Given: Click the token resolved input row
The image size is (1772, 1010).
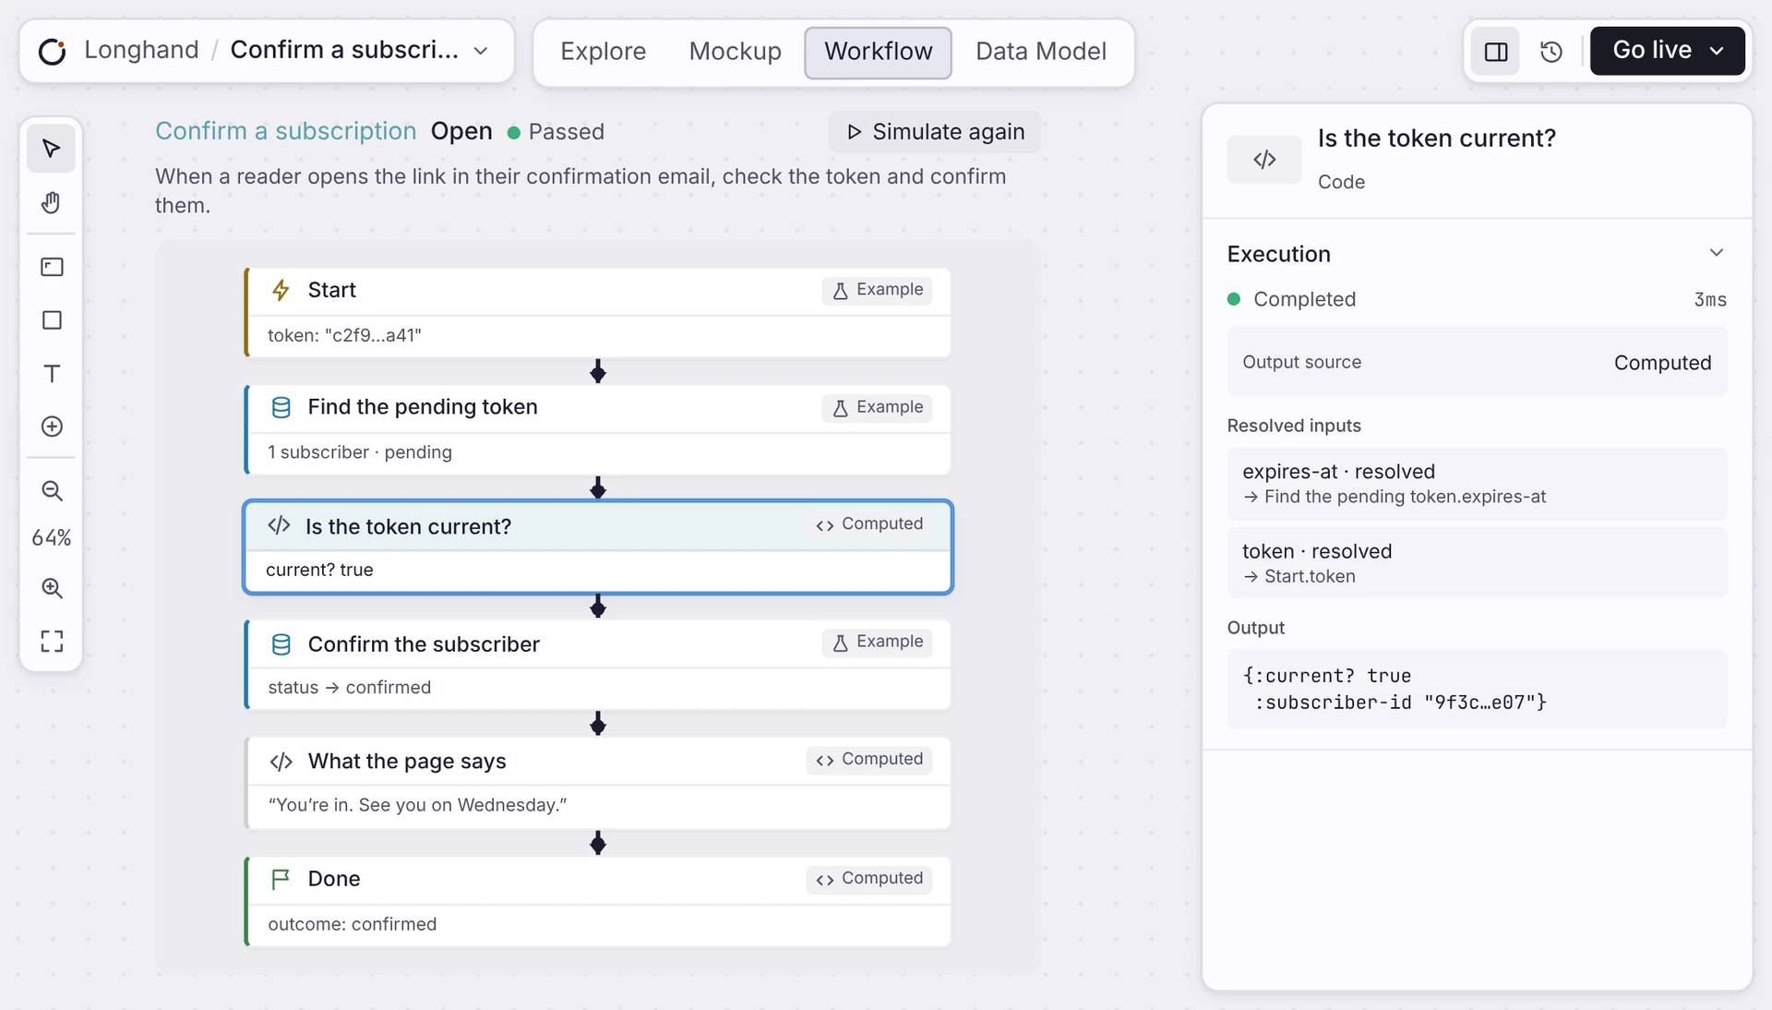Looking at the screenshot, I should 1477,563.
